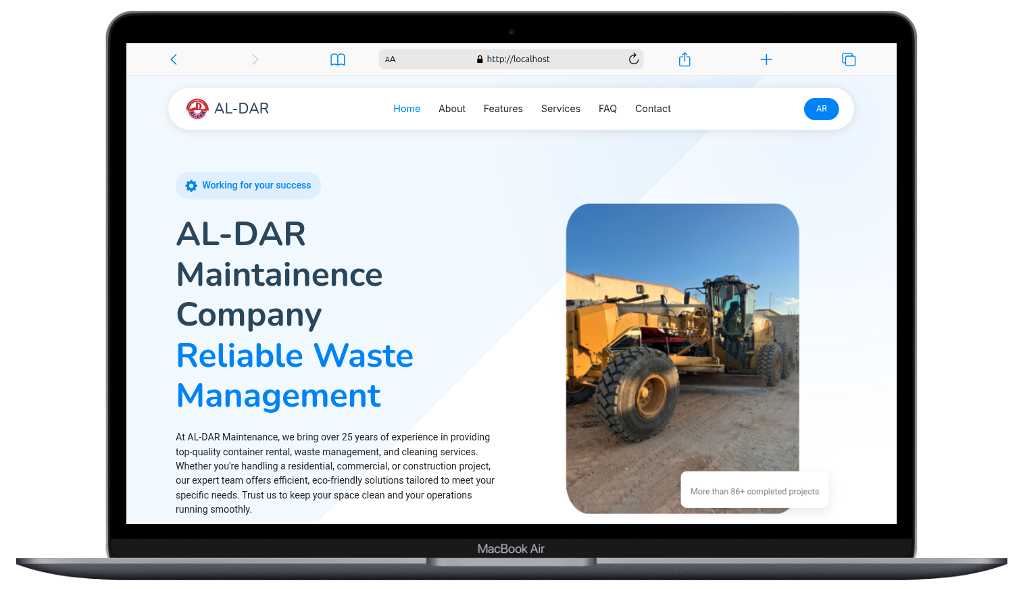Image resolution: width=1021 pixels, height=589 pixels.
Task: Click the 'Working for your success' badge
Action: click(x=248, y=186)
